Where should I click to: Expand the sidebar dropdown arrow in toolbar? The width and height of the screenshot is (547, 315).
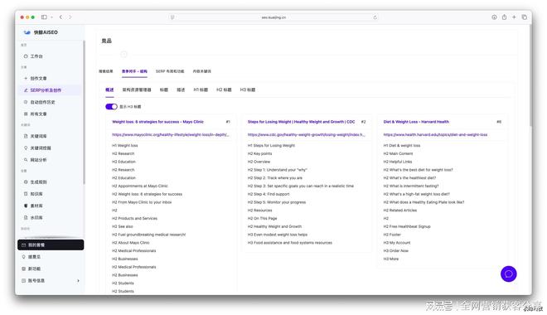pyautogui.click(x=51, y=17)
